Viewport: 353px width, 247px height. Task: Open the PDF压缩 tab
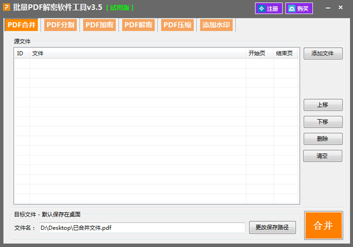click(177, 25)
